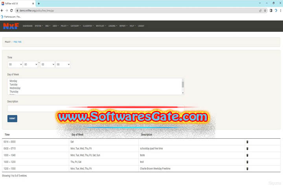Delete the 0016 ~ 0000 Sat entry

click(247, 142)
